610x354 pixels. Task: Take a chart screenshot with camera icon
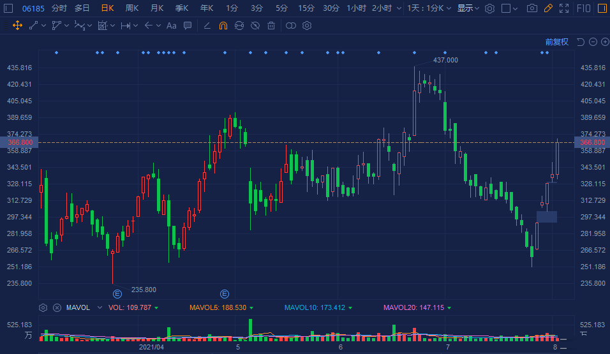click(532, 8)
